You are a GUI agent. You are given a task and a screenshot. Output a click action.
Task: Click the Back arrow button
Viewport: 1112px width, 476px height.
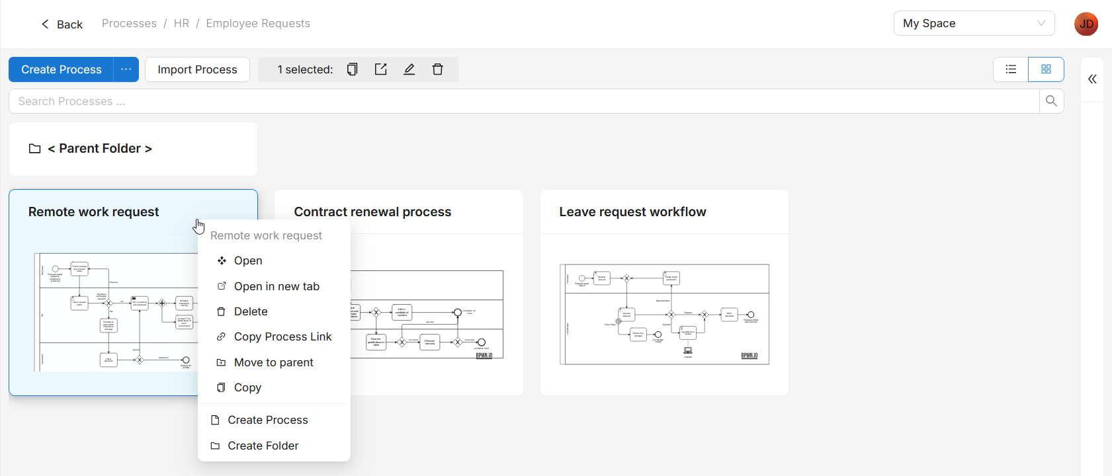point(62,24)
